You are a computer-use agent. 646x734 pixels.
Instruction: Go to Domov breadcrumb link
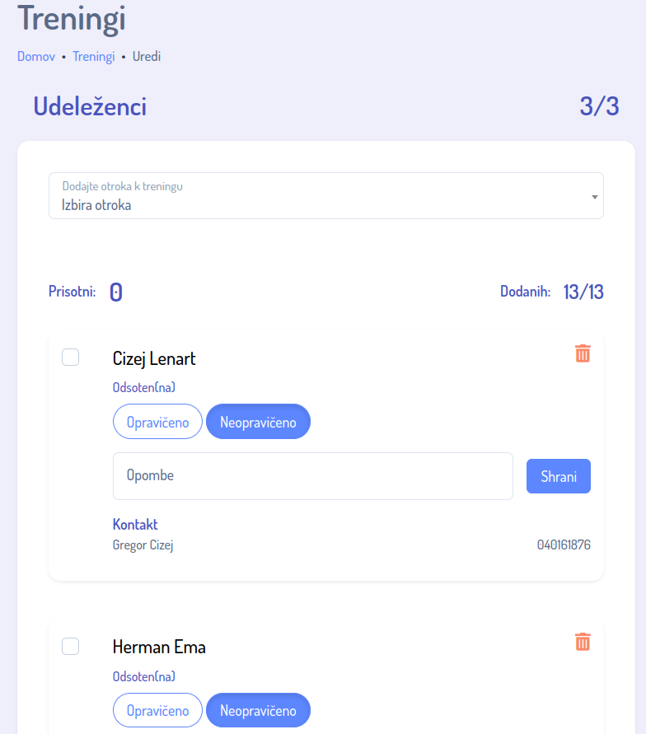[x=36, y=57]
